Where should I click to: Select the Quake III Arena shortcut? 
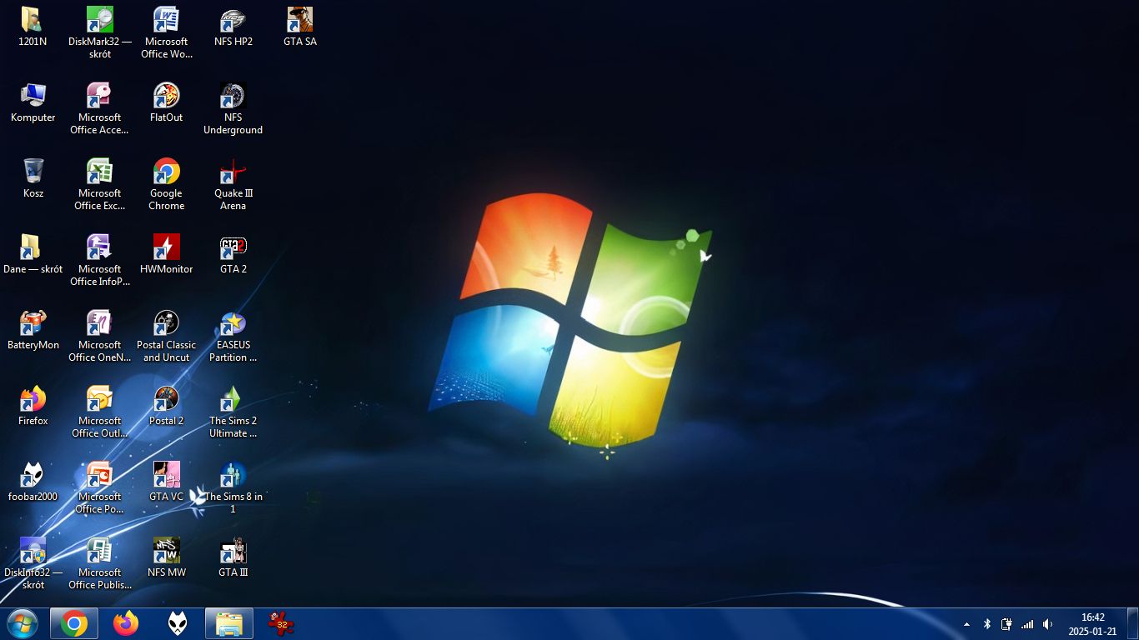point(233,172)
